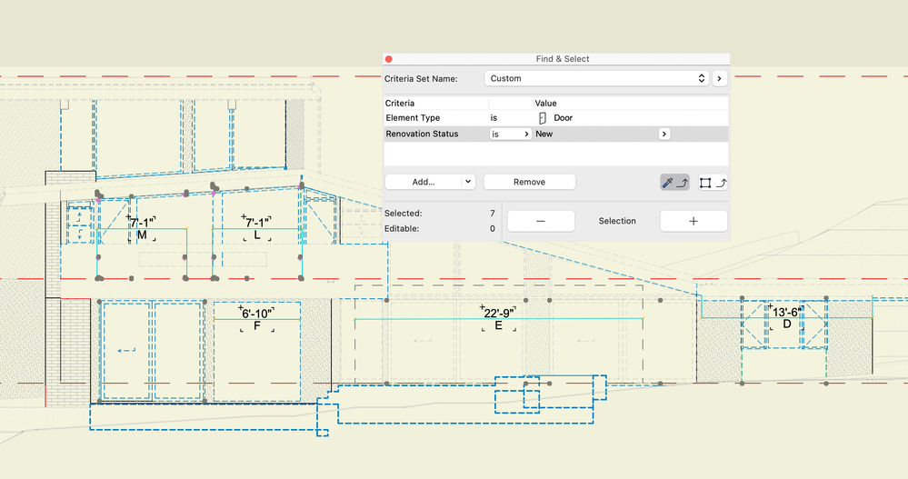Click the minus button to remove from selection

tap(541, 221)
